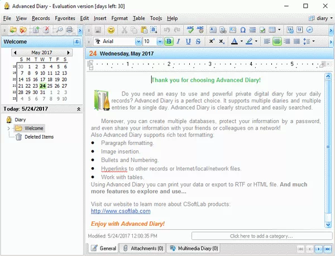335x256 pixels.
Task: Click the printer icon
Action: click(x=69, y=30)
